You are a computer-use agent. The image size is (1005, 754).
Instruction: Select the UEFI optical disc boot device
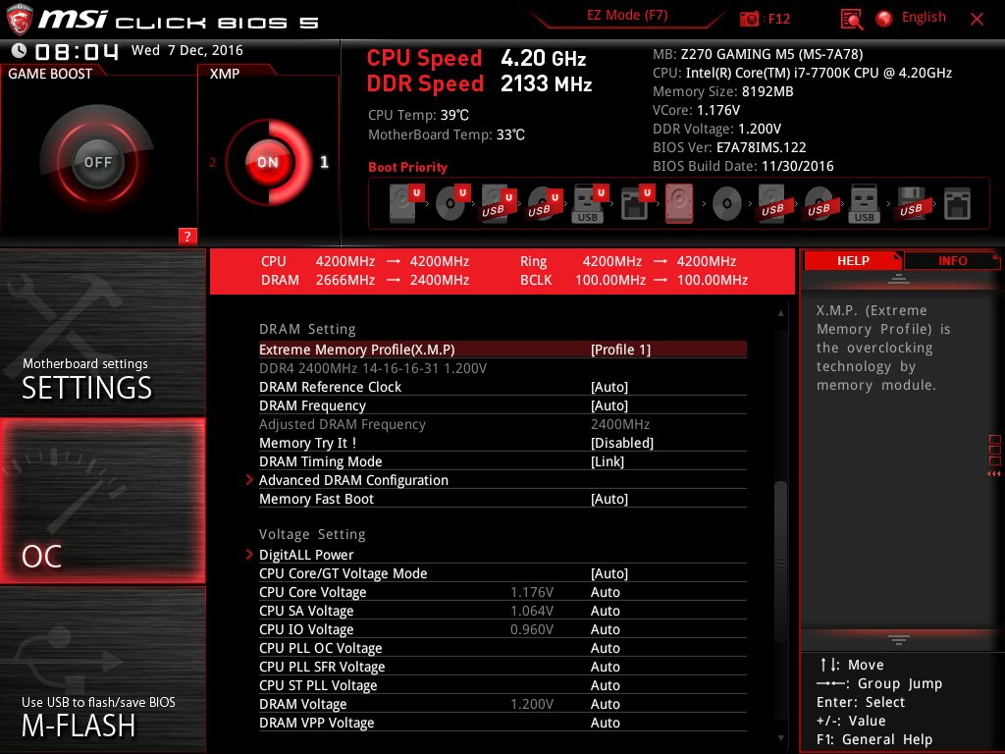tap(451, 203)
